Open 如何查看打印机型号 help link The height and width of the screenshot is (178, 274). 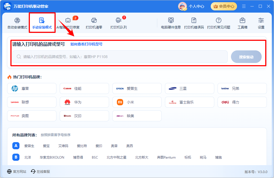click(x=86, y=44)
